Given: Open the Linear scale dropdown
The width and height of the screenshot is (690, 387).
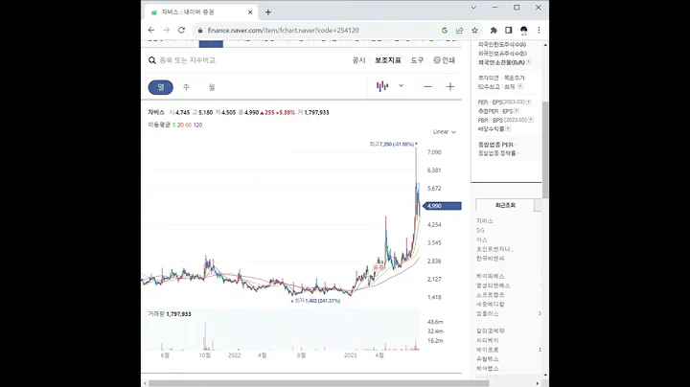Looking at the screenshot, I should [444, 131].
